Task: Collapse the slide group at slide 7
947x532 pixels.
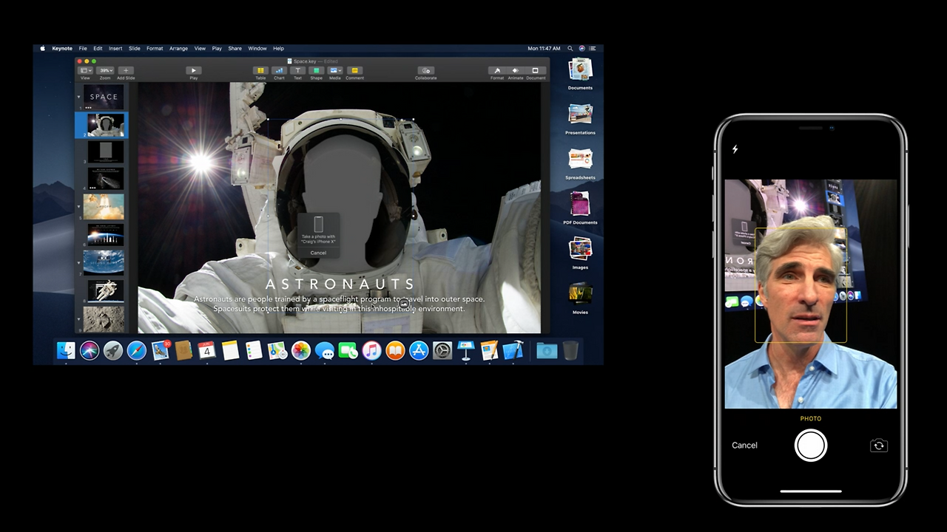Action: (x=79, y=262)
